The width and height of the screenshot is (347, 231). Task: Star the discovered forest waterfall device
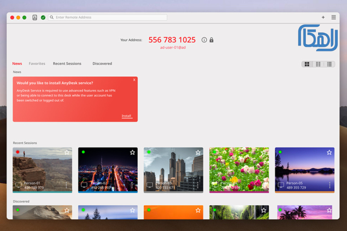pos(264,210)
